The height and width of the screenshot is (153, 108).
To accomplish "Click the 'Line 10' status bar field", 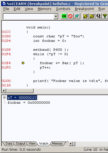I will tap(96, 149).
